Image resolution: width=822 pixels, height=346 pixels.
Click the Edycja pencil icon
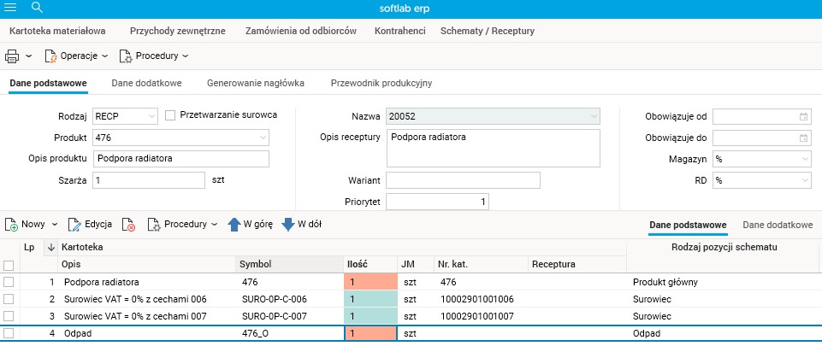point(74,225)
